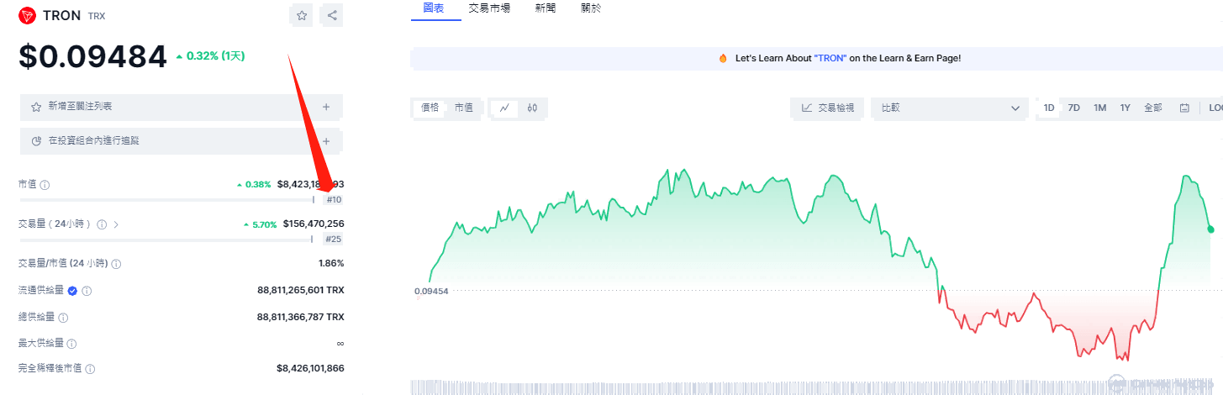1223x395 pixels.
Task: Switch to the 交易市場 tab
Action: (489, 8)
